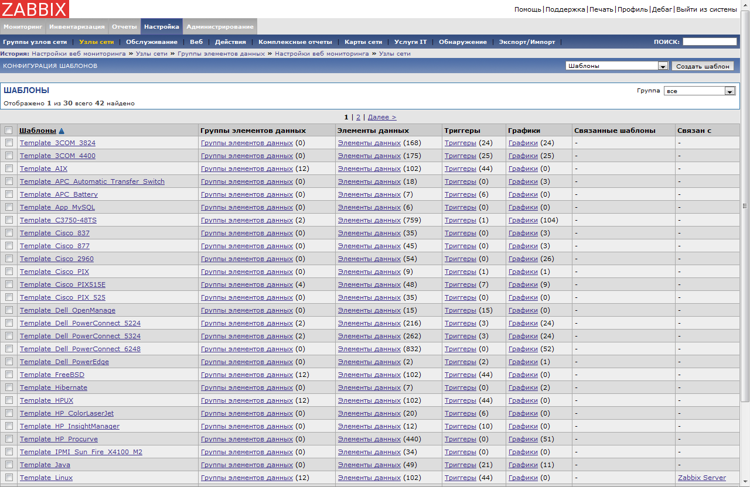Open Комплексные отчеты submenu item
The image size is (750, 487).
295,42
